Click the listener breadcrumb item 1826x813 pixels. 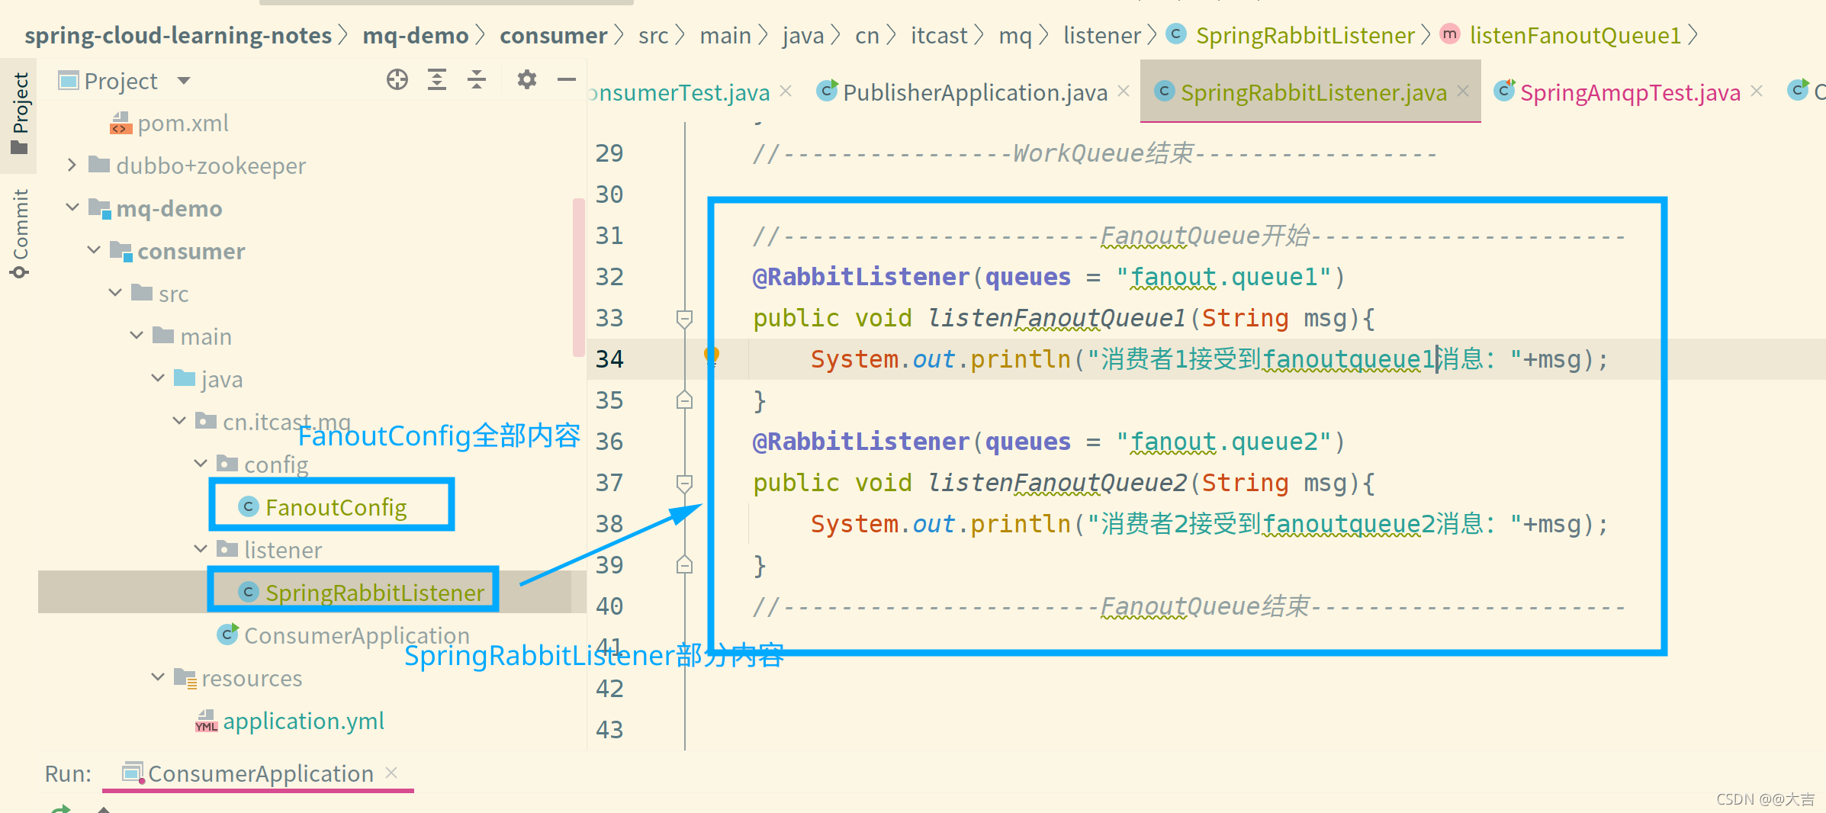tap(1102, 35)
